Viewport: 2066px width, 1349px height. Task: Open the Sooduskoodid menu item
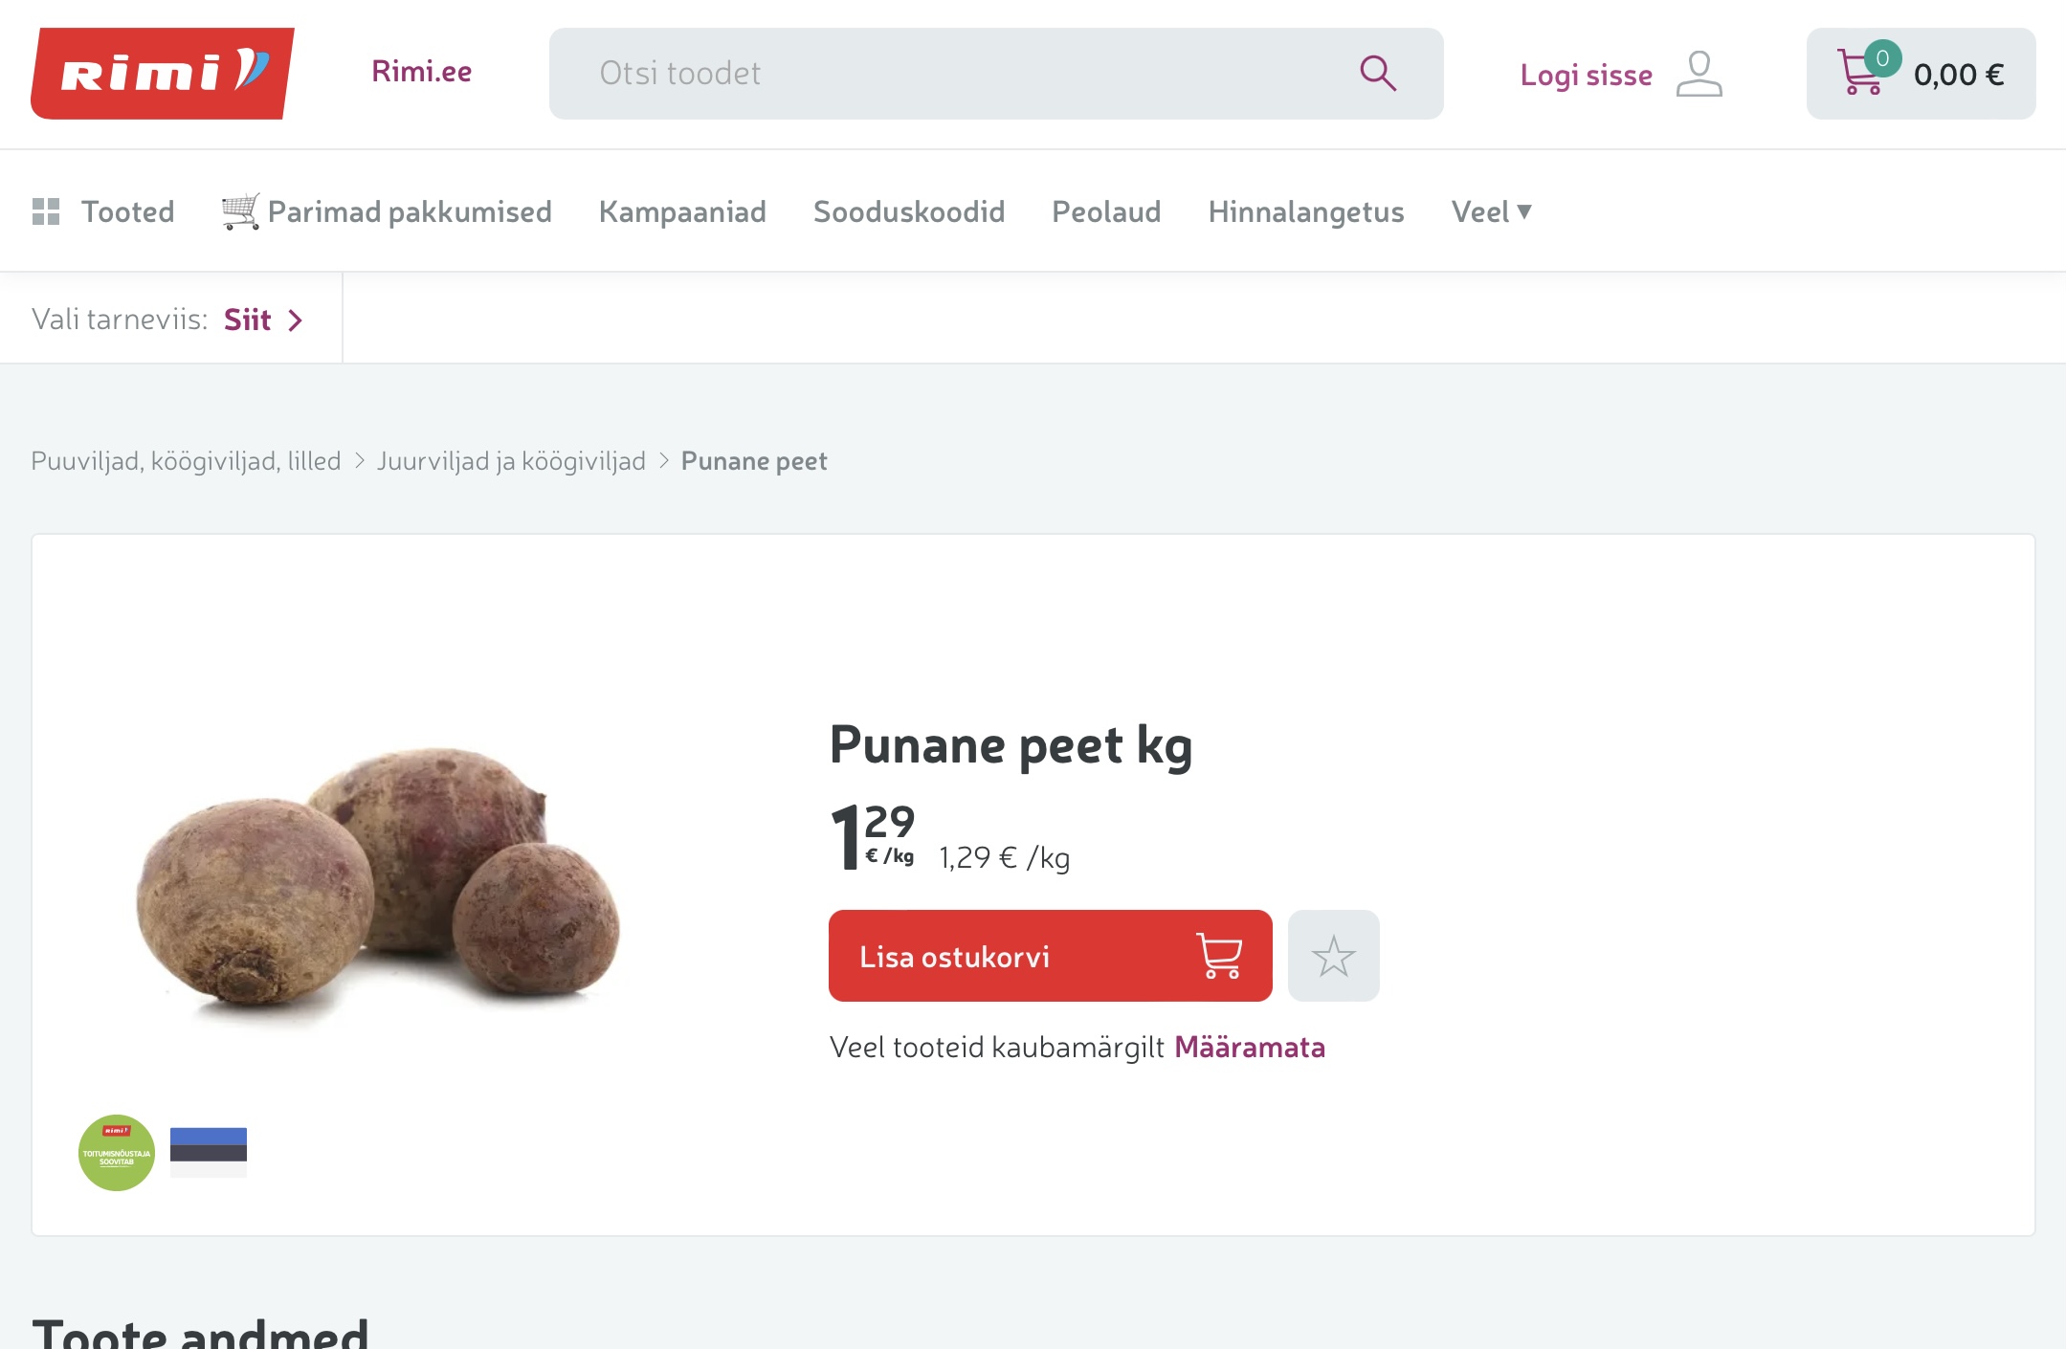coord(909,211)
